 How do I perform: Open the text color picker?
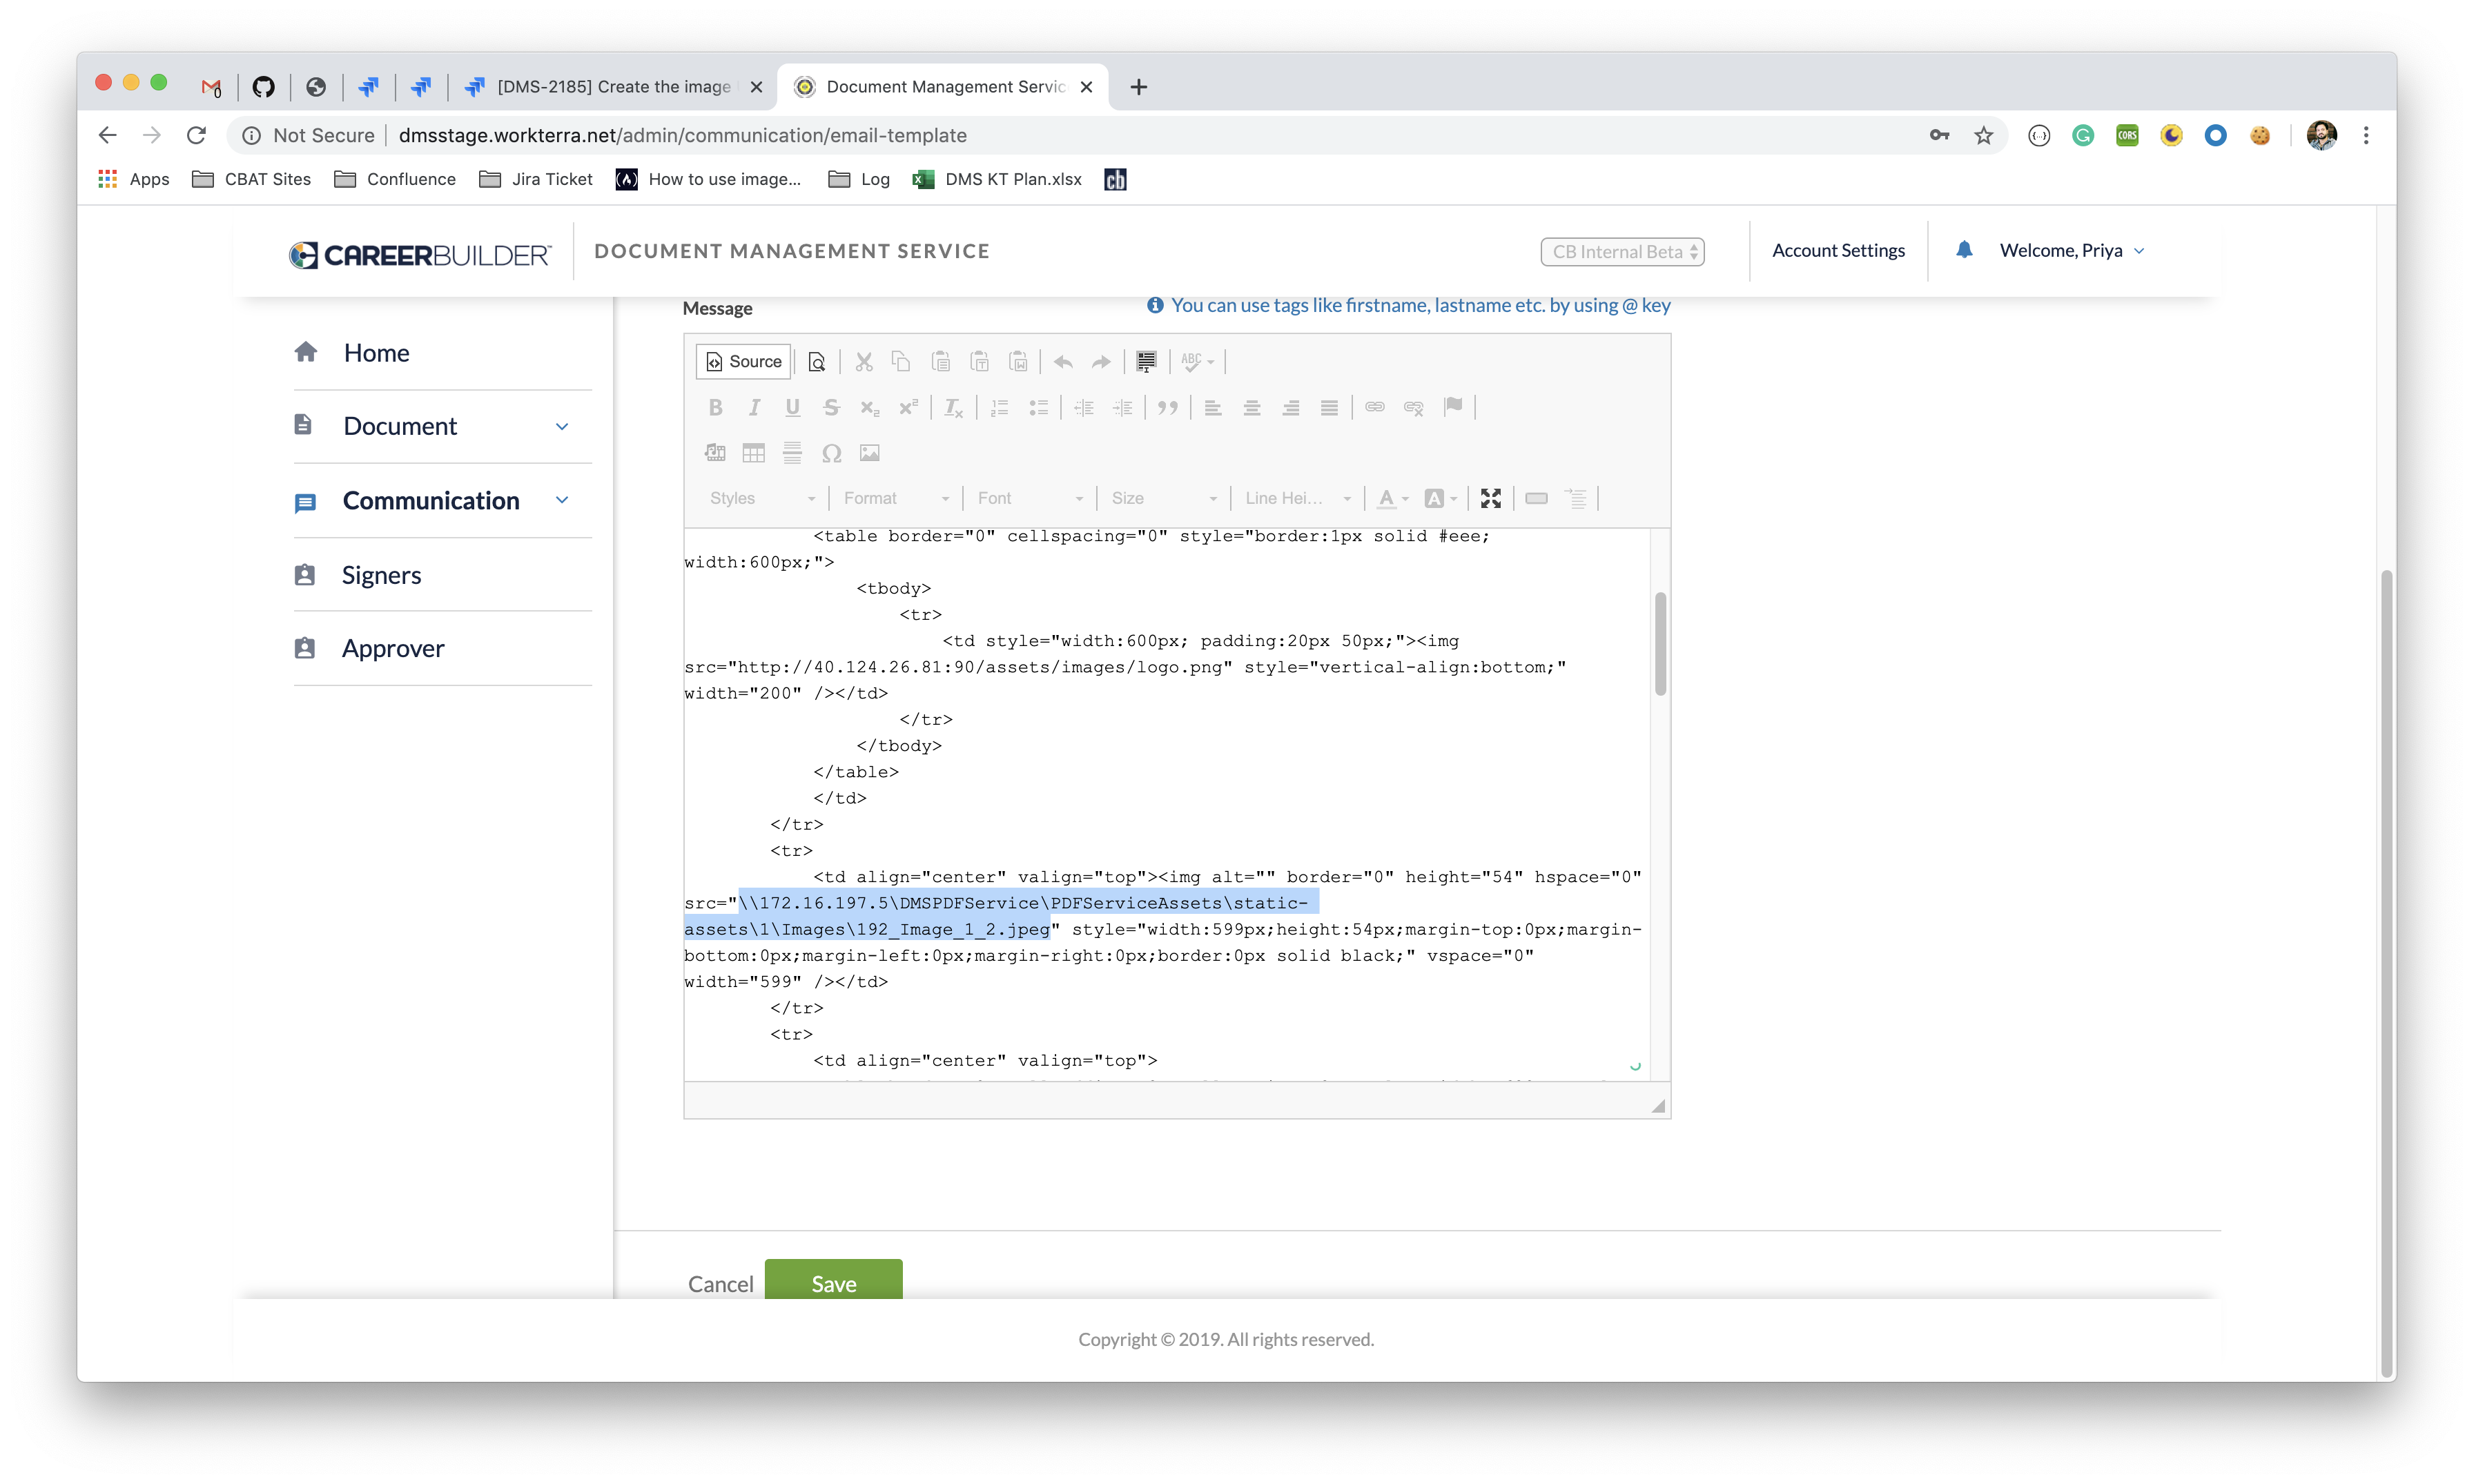pyautogui.click(x=1393, y=498)
